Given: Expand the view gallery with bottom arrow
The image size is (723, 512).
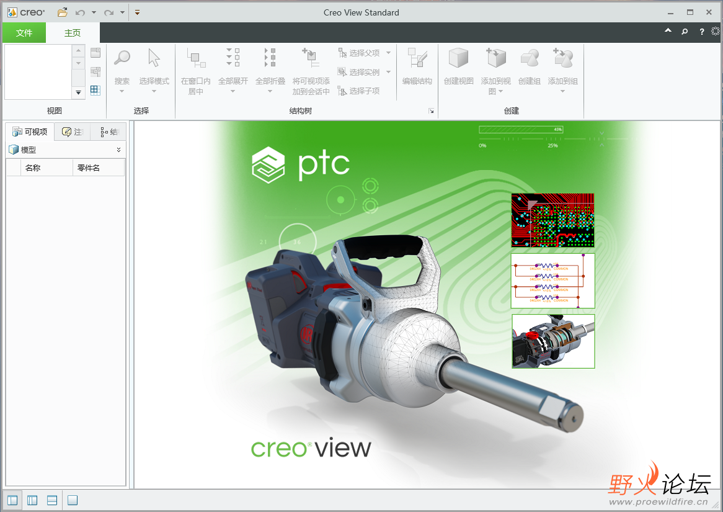Looking at the screenshot, I should [x=78, y=92].
